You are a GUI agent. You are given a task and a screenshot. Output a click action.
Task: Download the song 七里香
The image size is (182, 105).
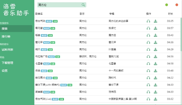(x=156, y=64)
